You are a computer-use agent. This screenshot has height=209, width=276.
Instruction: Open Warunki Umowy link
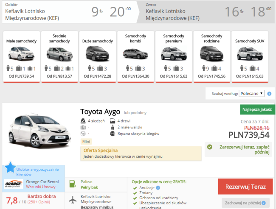[41, 187]
